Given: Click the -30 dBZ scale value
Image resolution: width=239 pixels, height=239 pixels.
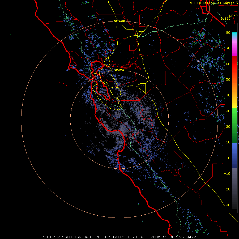Looking at the screenshot, I should 227,205.
